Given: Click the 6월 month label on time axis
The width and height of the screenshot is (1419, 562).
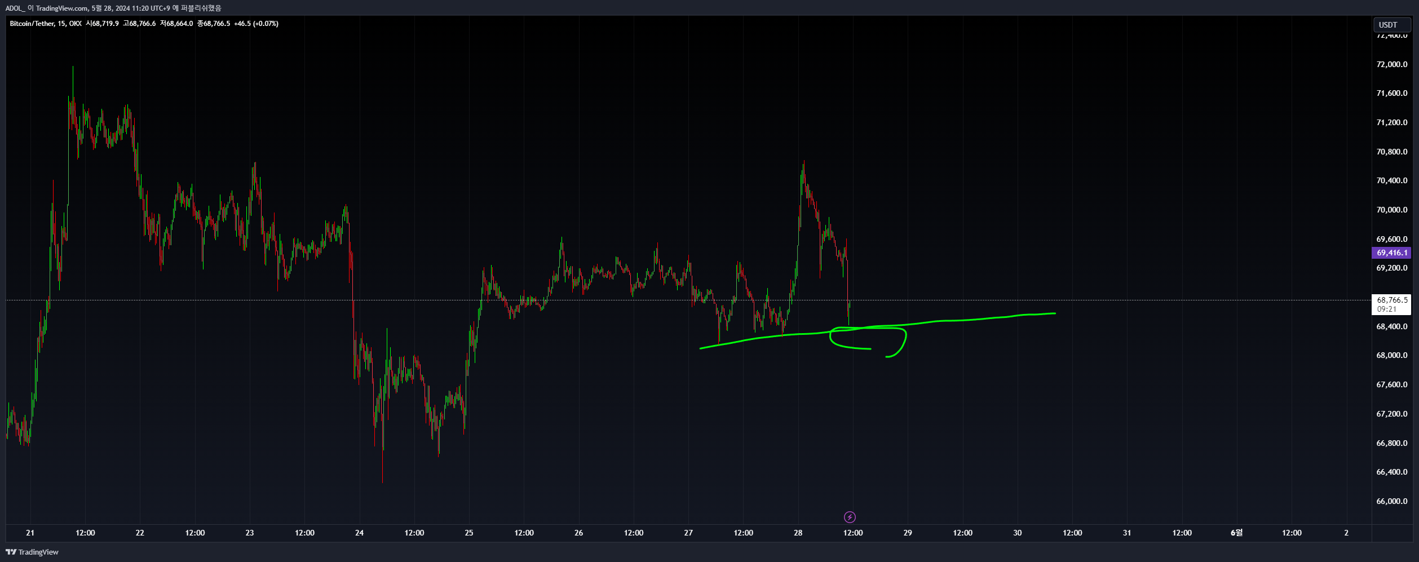Looking at the screenshot, I should (x=1236, y=533).
